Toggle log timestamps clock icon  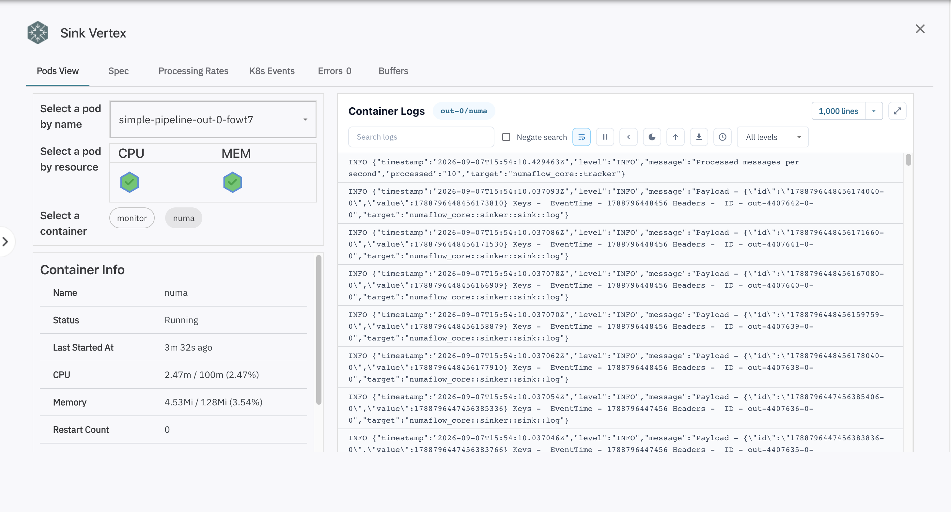pyautogui.click(x=723, y=137)
